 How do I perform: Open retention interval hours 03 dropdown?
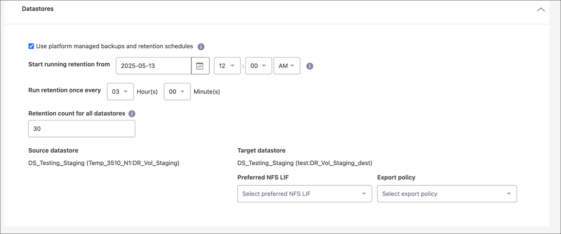(x=120, y=92)
